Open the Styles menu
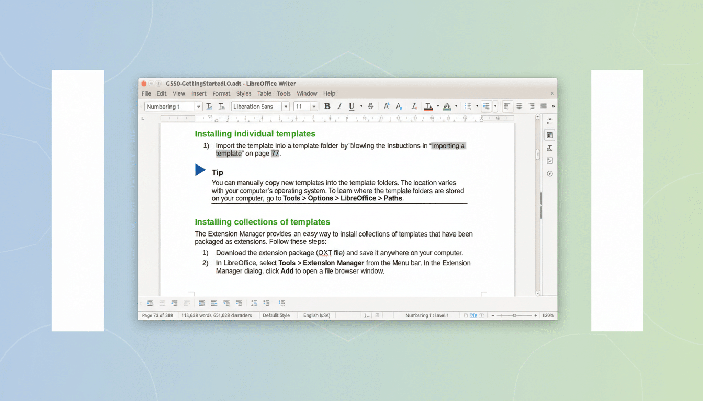The width and height of the screenshot is (703, 401). point(244,93)
